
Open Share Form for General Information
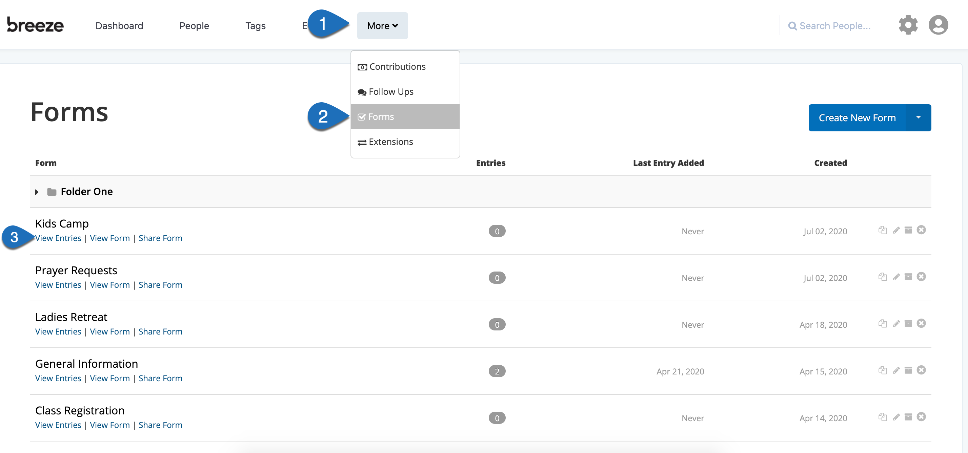tap(160, 379)
